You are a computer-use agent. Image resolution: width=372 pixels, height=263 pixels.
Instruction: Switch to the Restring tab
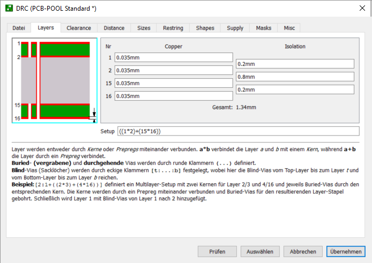[173, 28]
